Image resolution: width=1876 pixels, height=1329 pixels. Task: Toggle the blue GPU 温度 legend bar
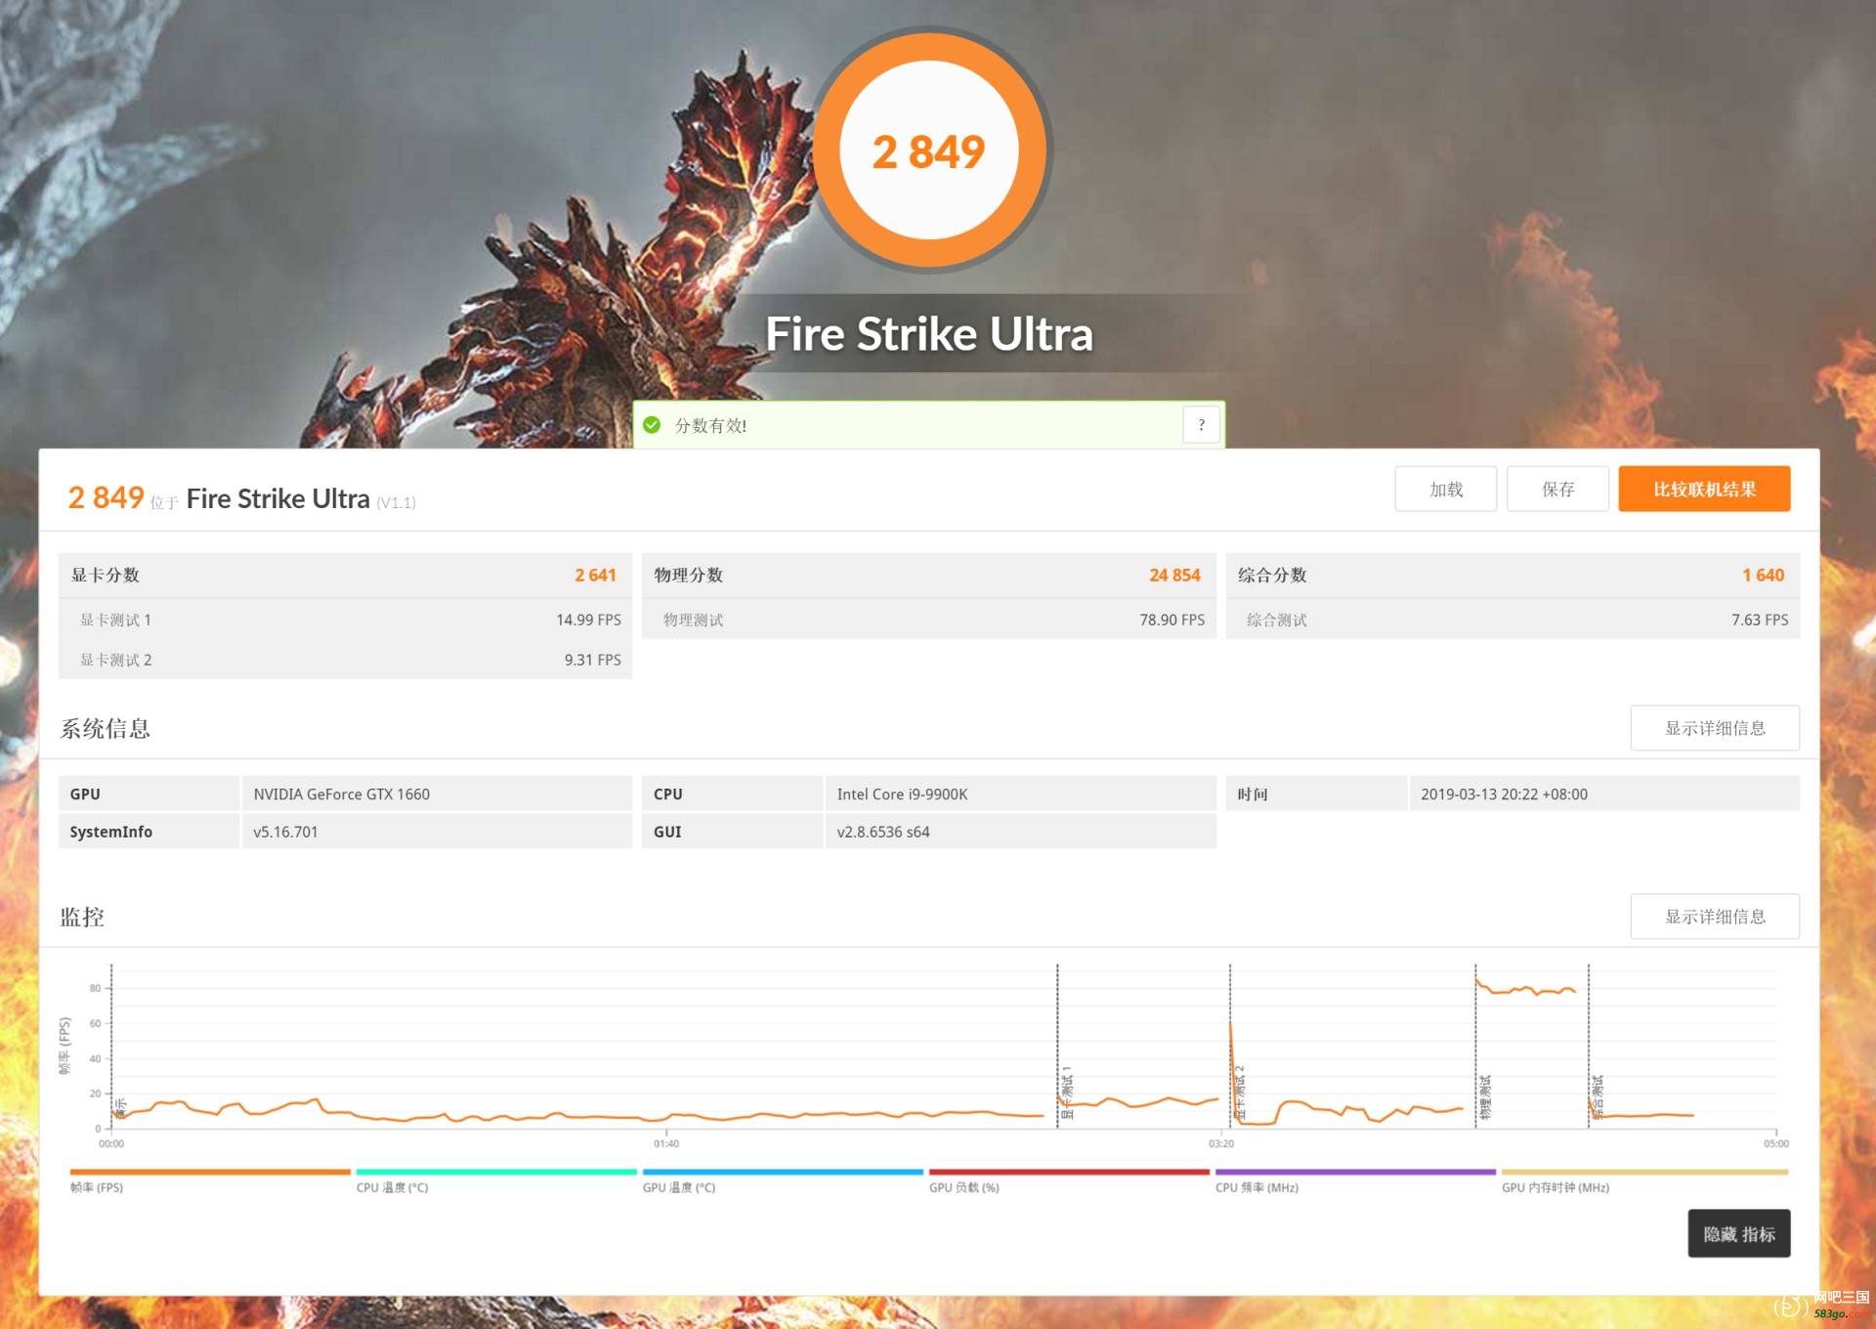point(782,1172)
